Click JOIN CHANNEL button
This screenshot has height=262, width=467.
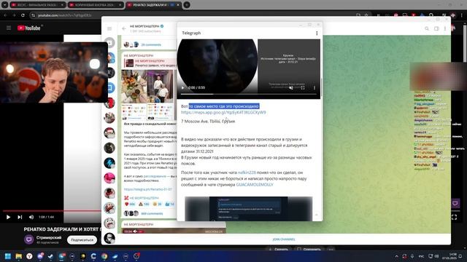[x=284, y=239]
